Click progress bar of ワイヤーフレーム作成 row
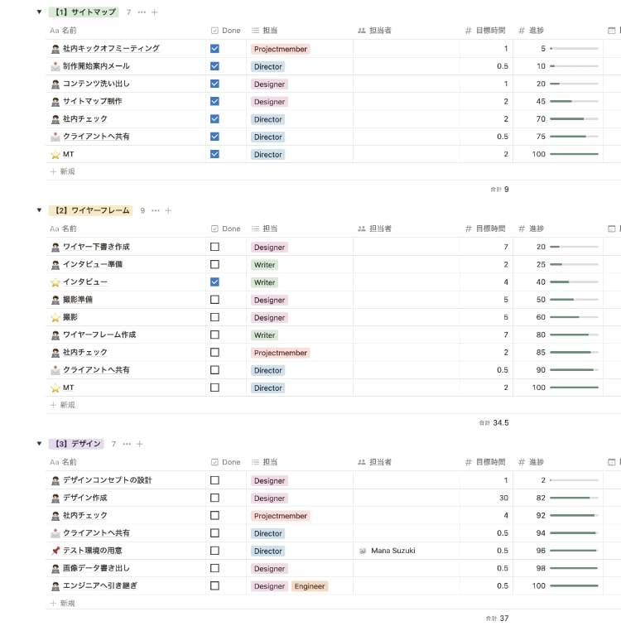 point(574,335)
